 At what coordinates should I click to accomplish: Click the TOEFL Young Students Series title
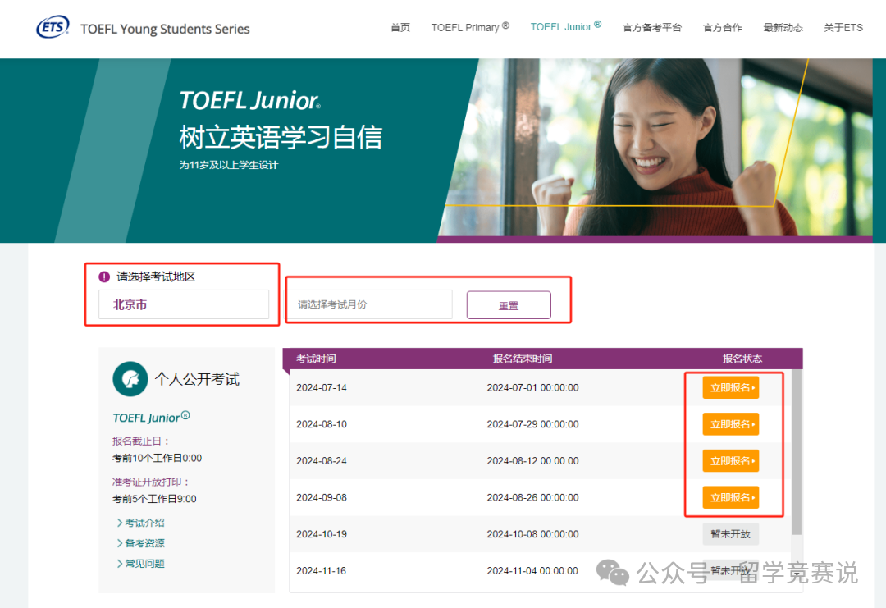pos(165,29)
